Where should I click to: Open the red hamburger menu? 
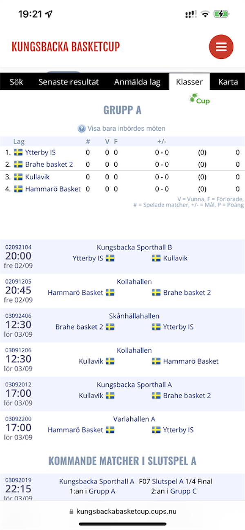(221, 47)
